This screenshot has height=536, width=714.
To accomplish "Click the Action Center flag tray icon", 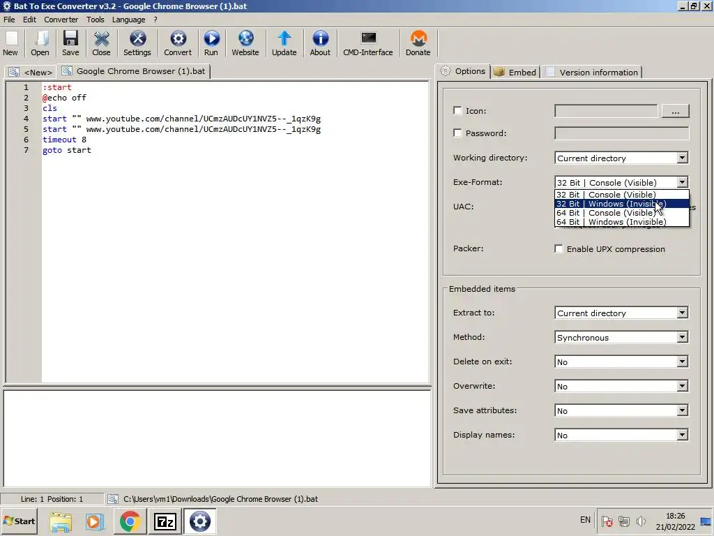I will (607, 521).
